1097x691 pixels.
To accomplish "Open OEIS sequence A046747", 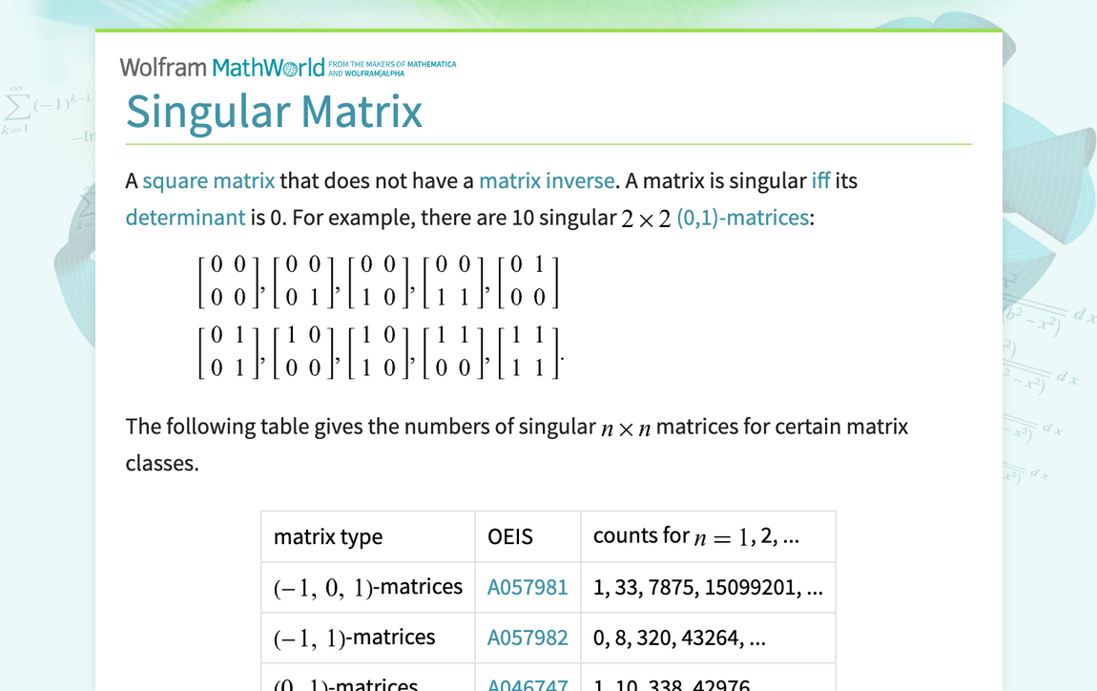I will 528,683.
